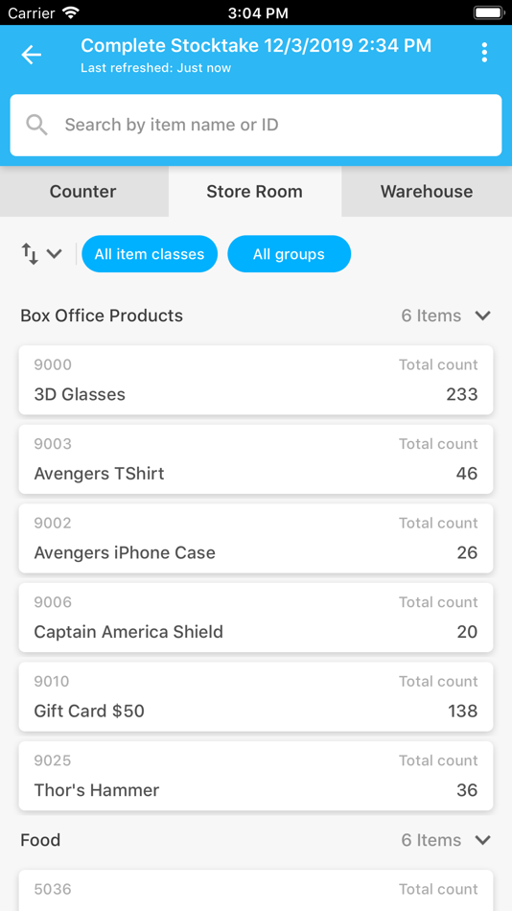Open the 3D Glasses item card
512x911 pixels.
click(256, 380)
